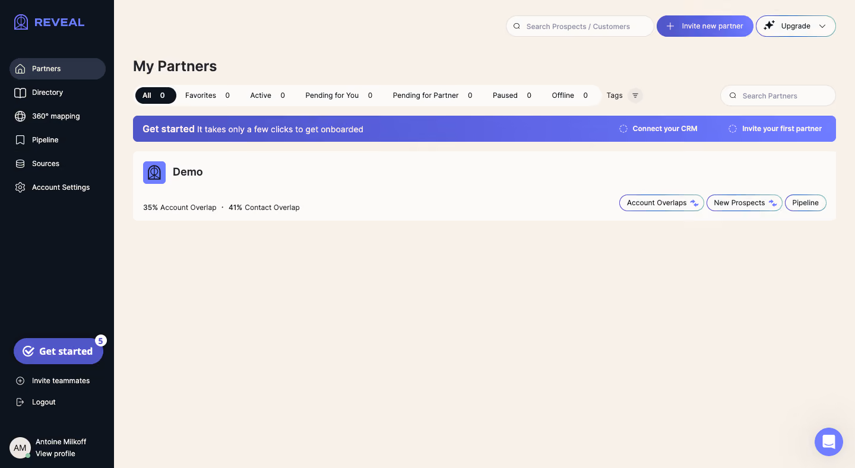
Task: Click the New Prospects button
Action: (x=745, y=203)
